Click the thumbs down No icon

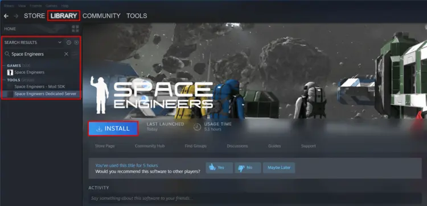click(241, 168)
